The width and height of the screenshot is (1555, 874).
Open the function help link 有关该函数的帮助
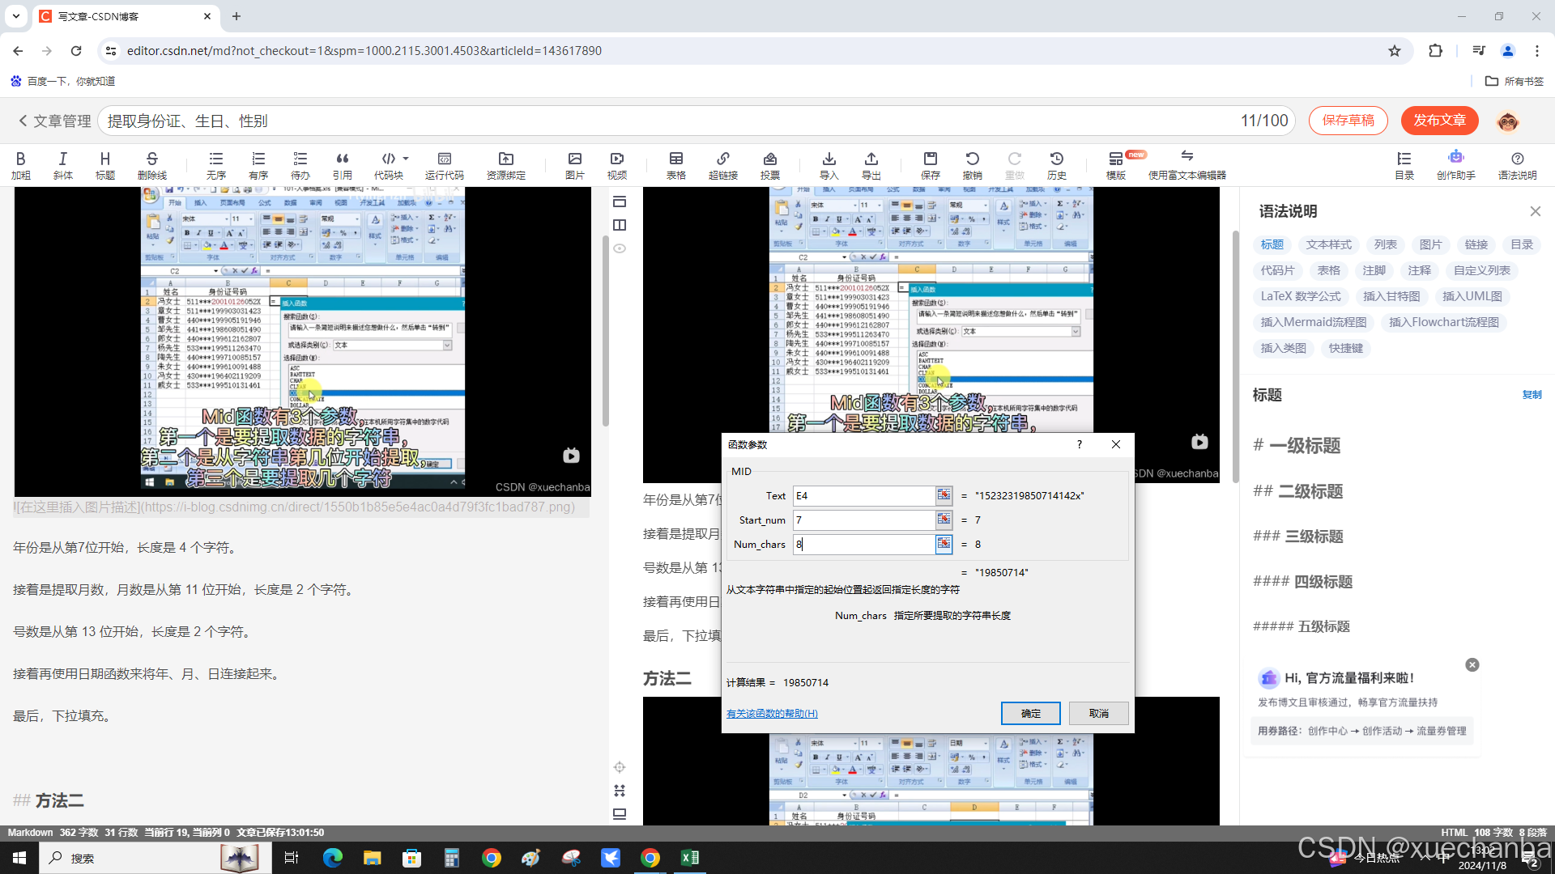click(772, 713)
